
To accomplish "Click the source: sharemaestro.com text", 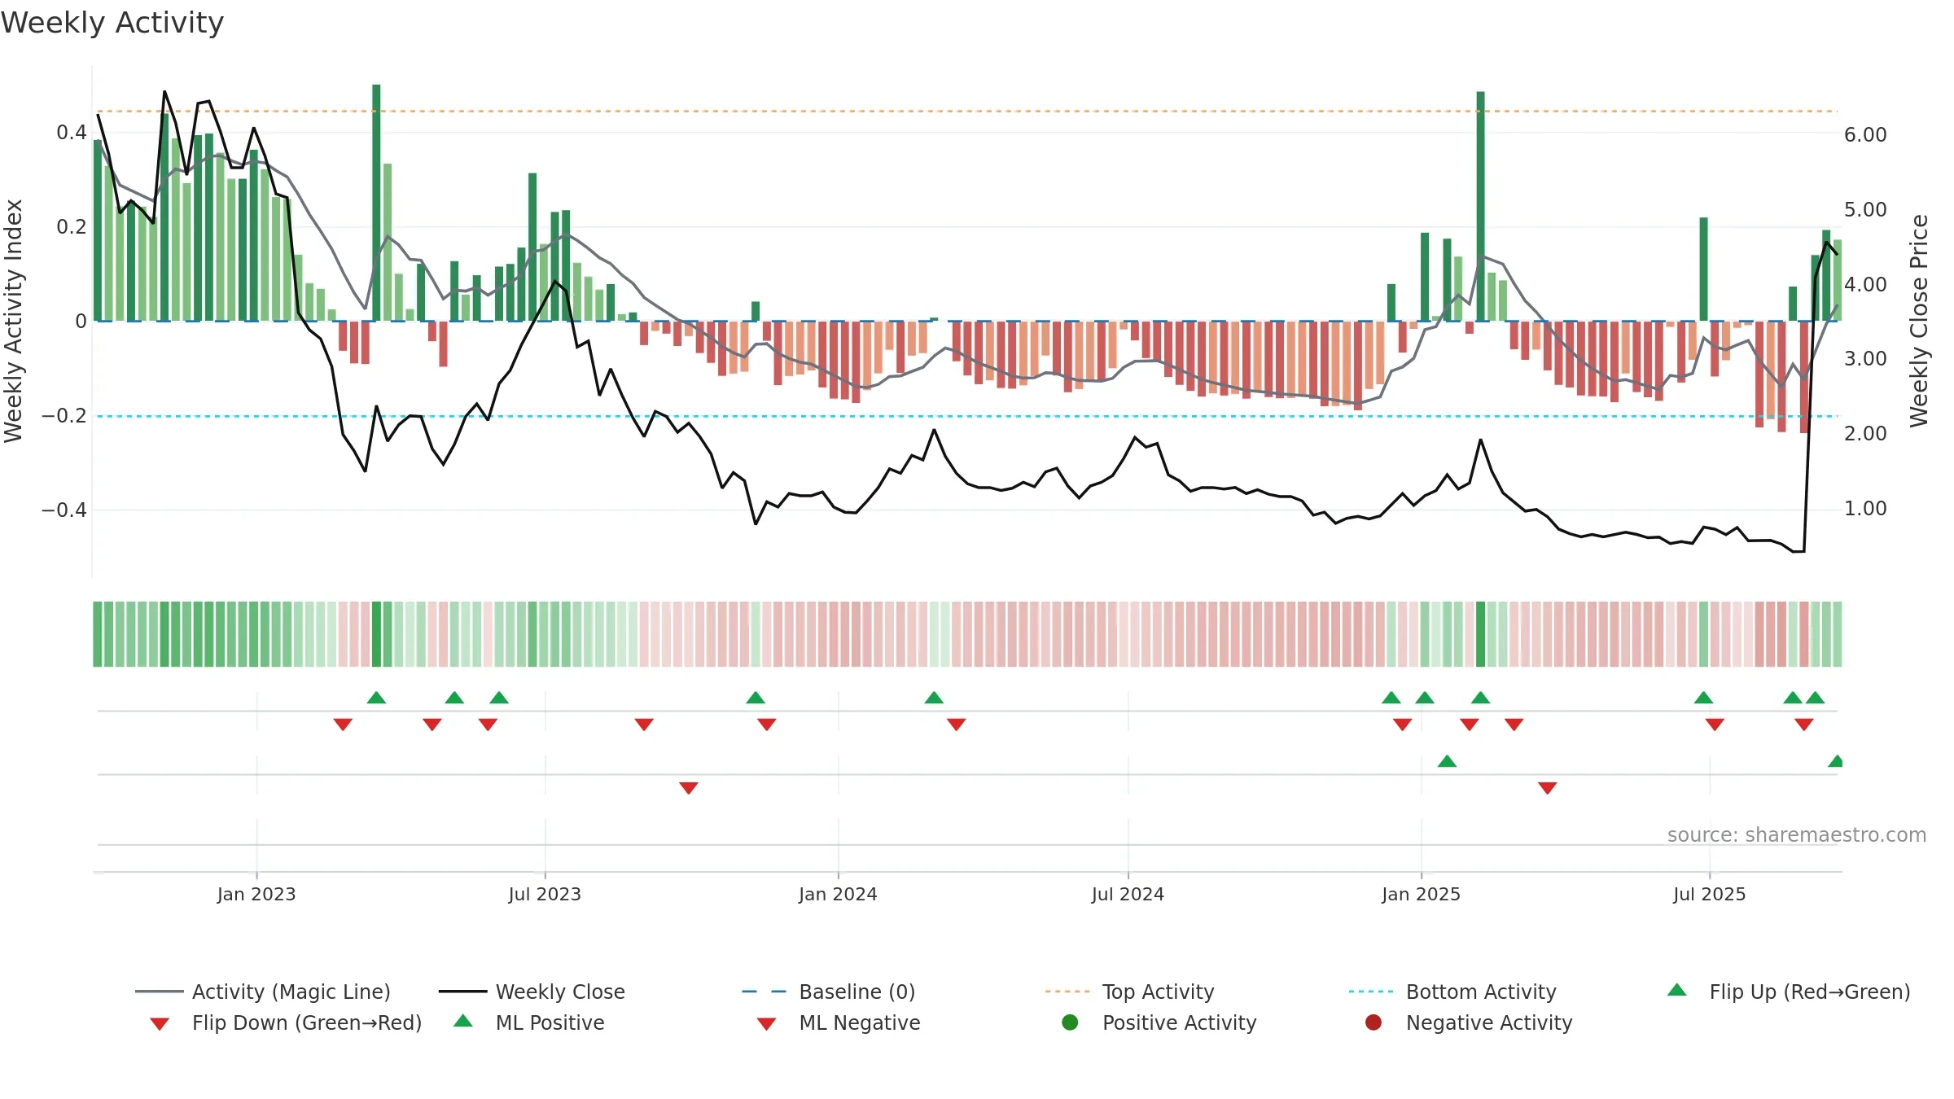I will tap(1797, 834).
